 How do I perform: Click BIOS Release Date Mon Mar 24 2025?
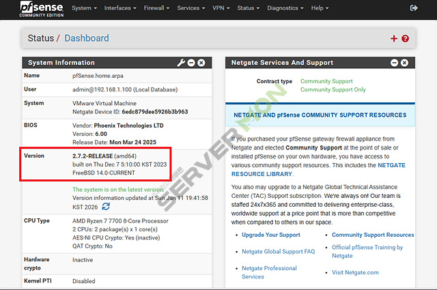(132, 143)
